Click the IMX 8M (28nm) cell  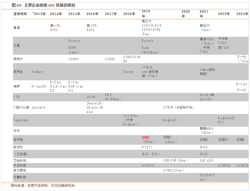point(113,97)
